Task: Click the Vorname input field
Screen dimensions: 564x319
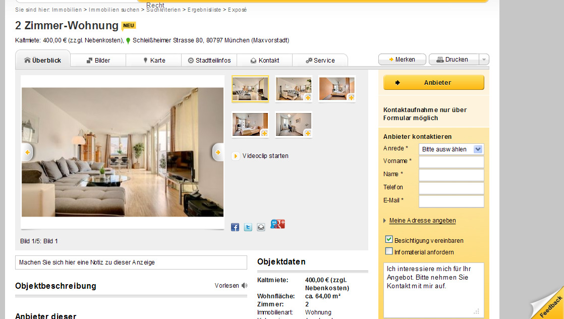Action: (452, 162)
